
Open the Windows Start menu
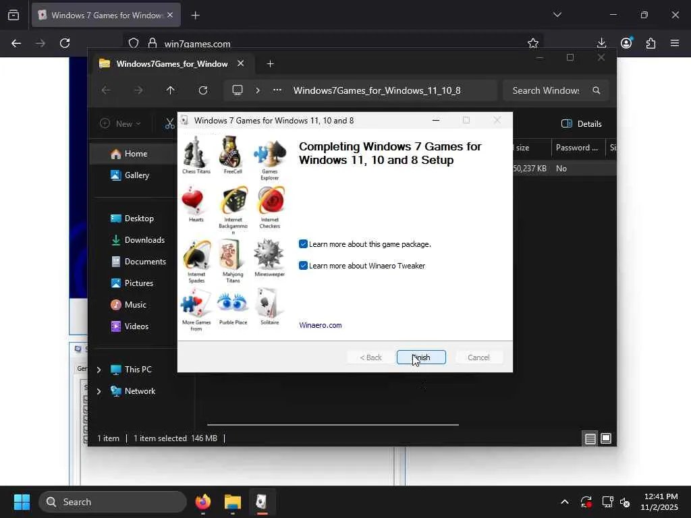pyautogui.click(x=22, y=502)
